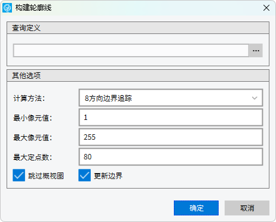Toggle via the 更新边界 label text
276x222 pixels.
pyautogui.click(x=108, y=176)
